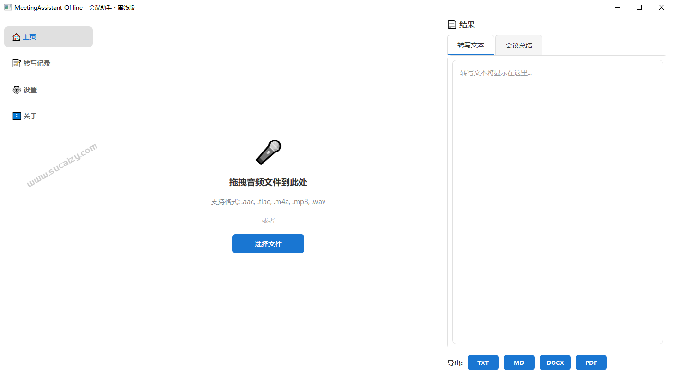
Task: Switch to the 转写文本 tab
Action: 470,45
